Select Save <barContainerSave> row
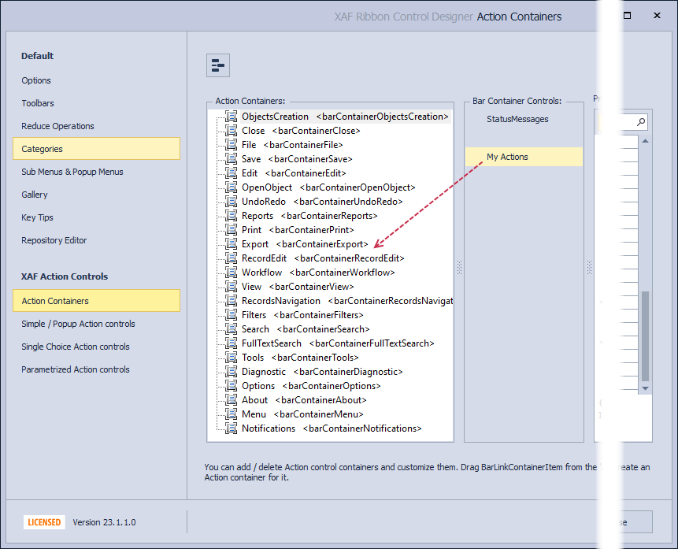This screenshot has height=549, width=678. coord(297,159)
